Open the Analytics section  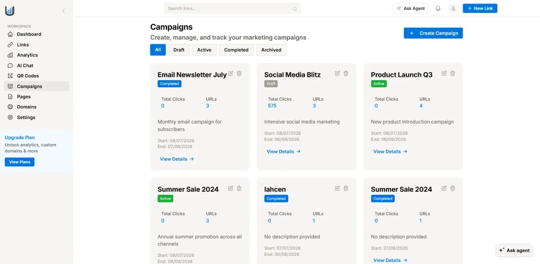coord(36,55)
